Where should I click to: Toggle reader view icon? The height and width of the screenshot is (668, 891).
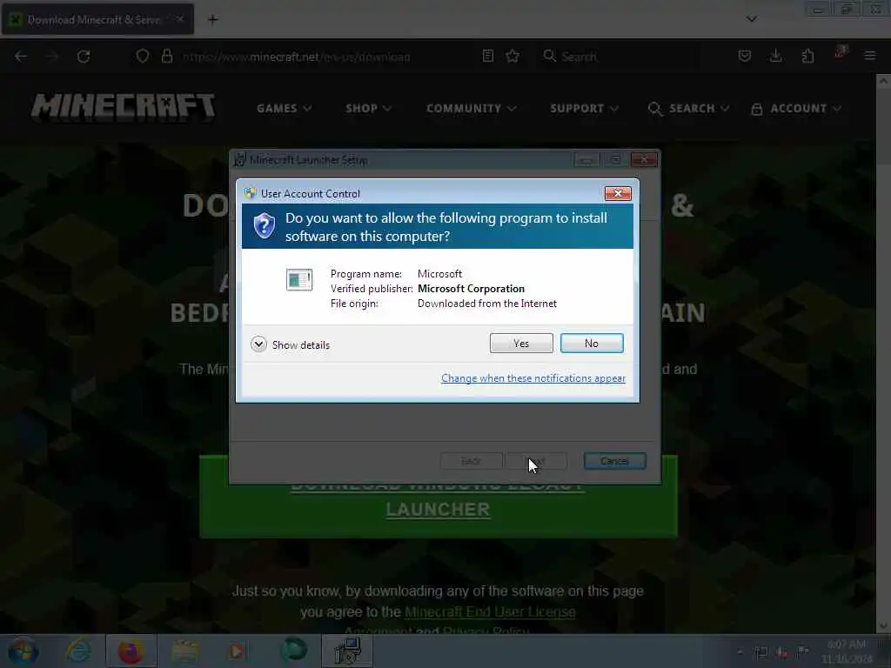click(x=487, y=56)
